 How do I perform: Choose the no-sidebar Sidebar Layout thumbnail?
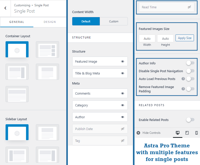tap(47, 132)
